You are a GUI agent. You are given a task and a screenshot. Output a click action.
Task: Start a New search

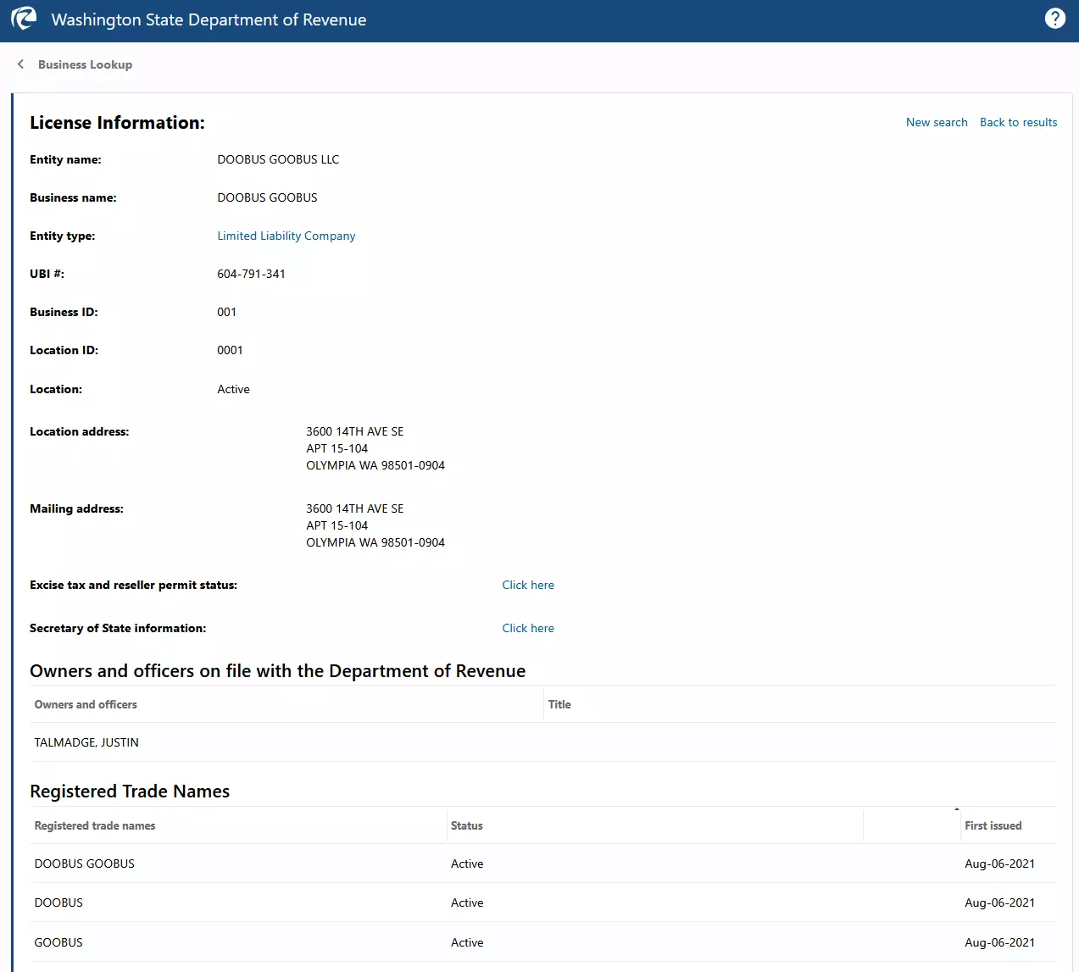coord(937,122)
